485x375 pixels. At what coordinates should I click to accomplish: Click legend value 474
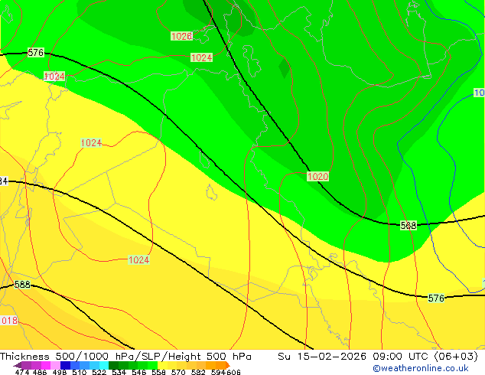[x=22, y=372]
